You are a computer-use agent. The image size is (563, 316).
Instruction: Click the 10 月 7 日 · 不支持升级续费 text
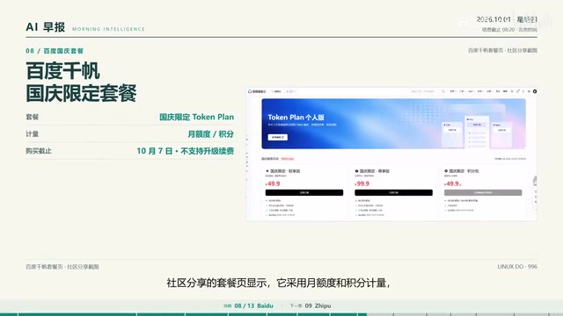pyautogui.click(x=186, y=151)
